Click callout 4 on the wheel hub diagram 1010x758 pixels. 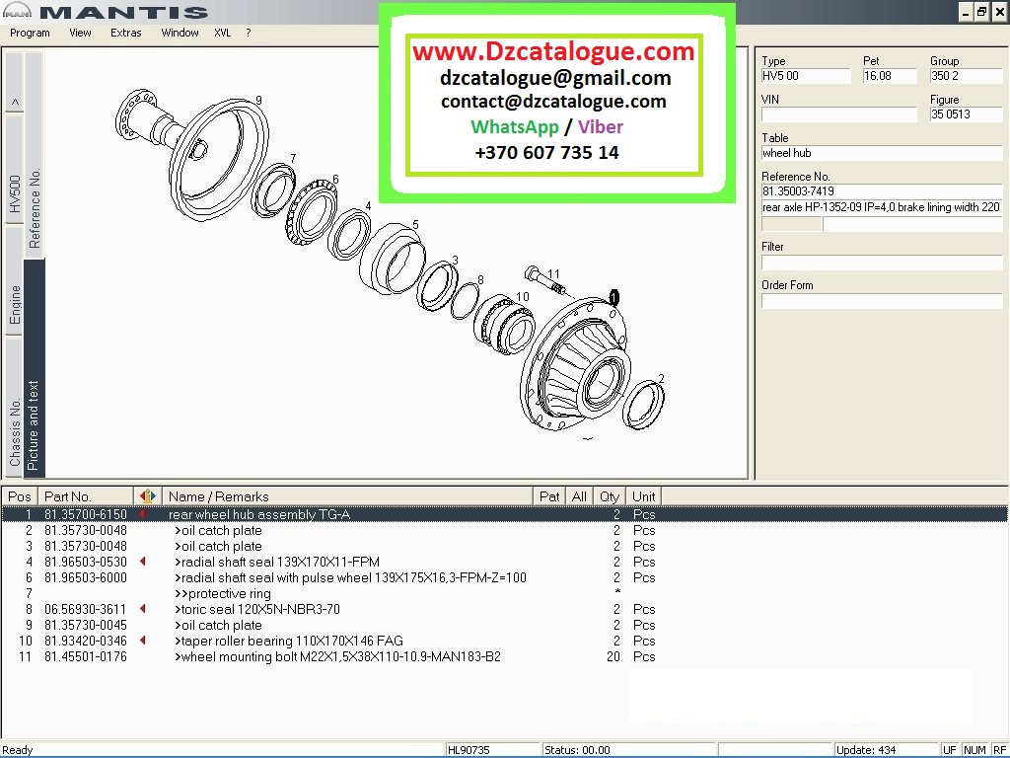coord(368,206)
